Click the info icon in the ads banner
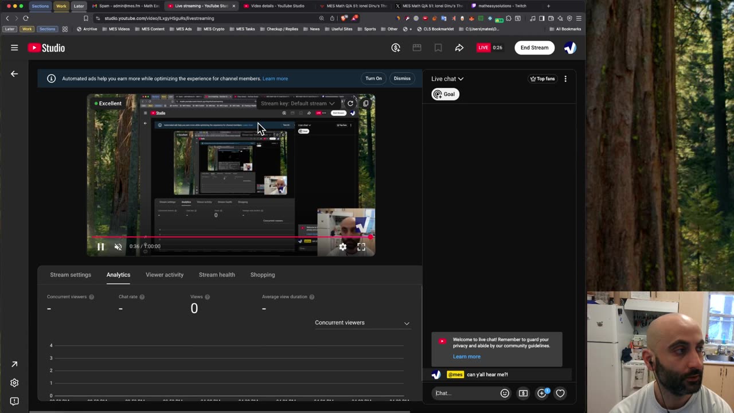This screenshot has width=734, height=413. click(x=51, y=79)
